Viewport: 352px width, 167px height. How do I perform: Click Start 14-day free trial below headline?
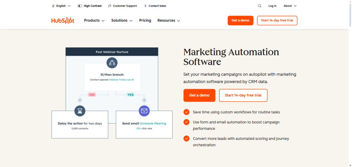coord(243,95)
